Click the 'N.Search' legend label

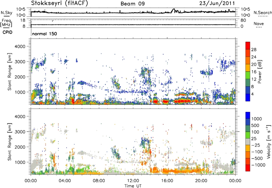click(262, 13)
